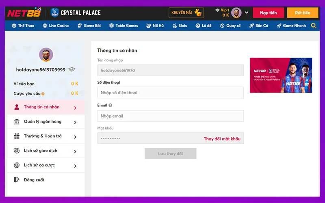Click Đăng xuất to log out
The width and height of the screenshot is (325, 203).
pos(34,180)
